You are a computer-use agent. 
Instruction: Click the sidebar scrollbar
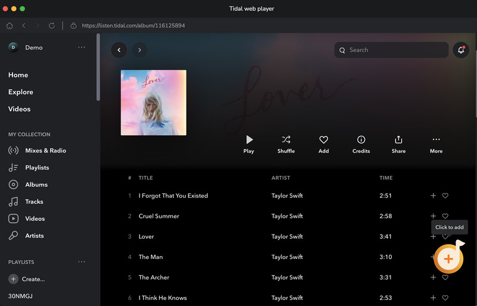[x=98, y=67]
